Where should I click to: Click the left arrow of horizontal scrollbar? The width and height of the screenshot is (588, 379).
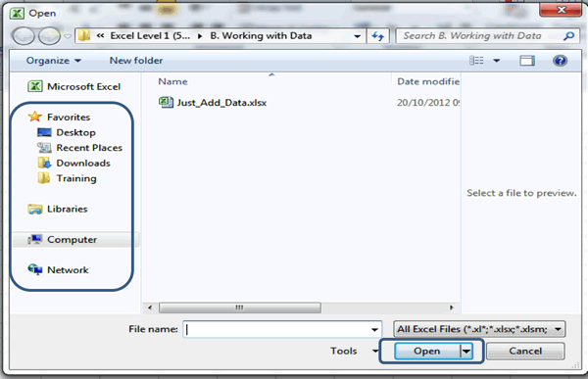click(x=150, y=308)
